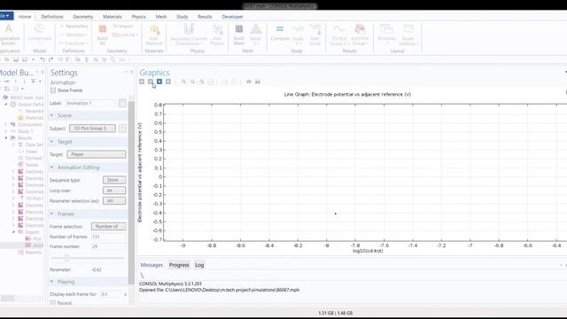Image resolution: width=567 pixels, height=319 pixels.
Task: Open the File menu
Action: 6,16
